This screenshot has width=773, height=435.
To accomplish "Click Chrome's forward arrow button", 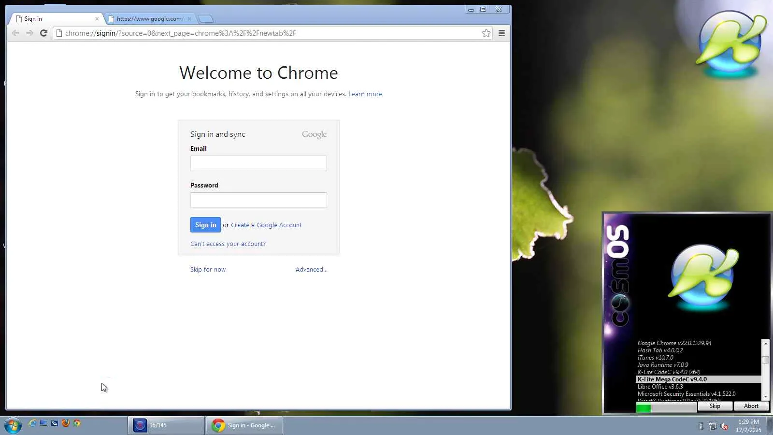I will pos(29,33).
